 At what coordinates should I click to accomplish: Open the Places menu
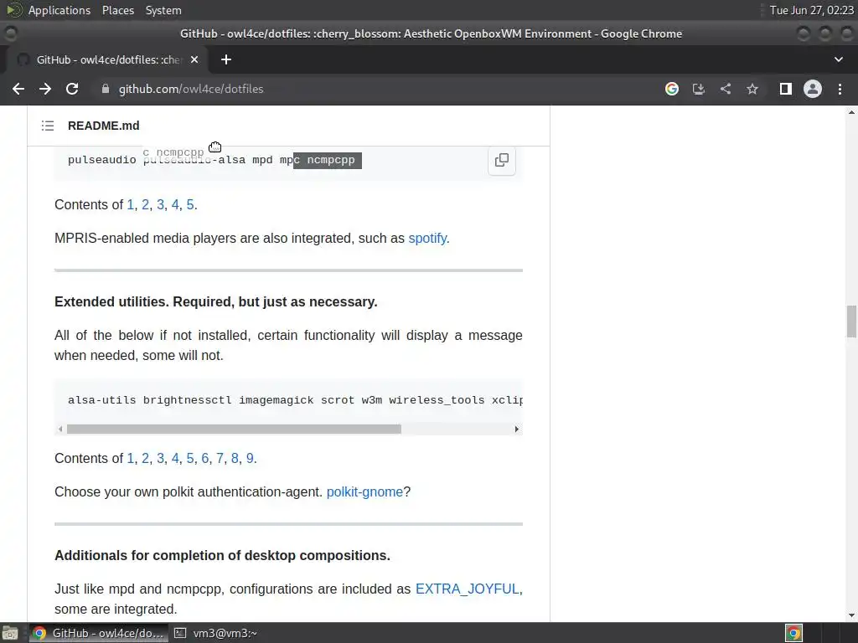[x=118, y=10]
